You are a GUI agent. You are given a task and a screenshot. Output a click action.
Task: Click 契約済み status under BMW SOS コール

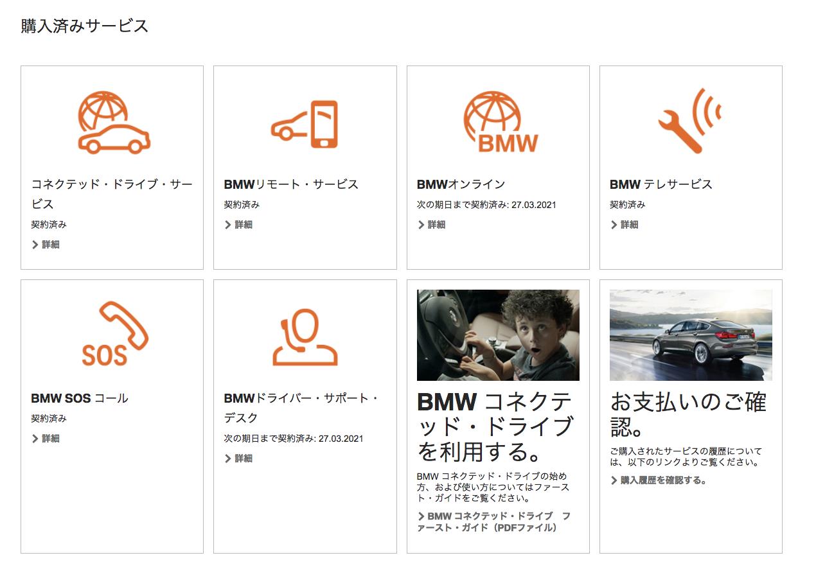pyautogui.click(x=49, y=419)
